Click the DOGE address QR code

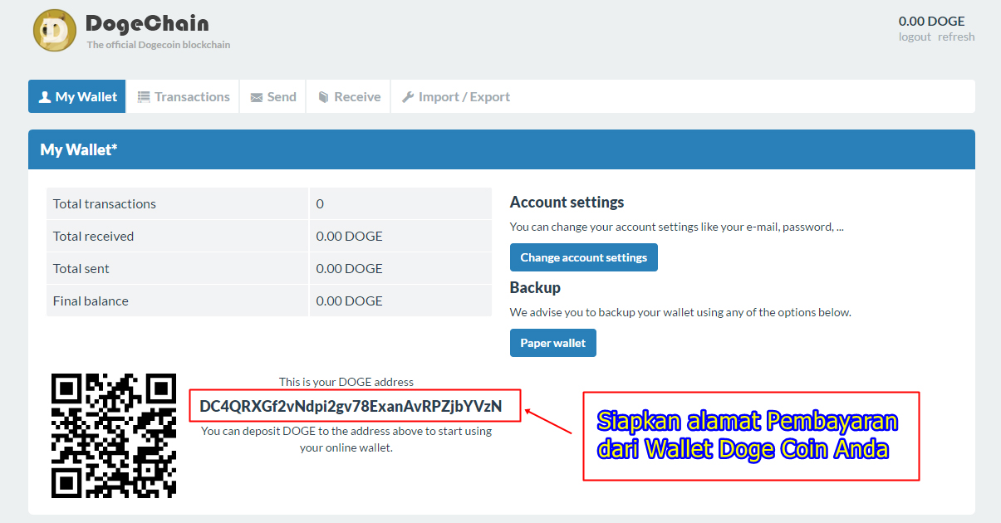(114, 436)
